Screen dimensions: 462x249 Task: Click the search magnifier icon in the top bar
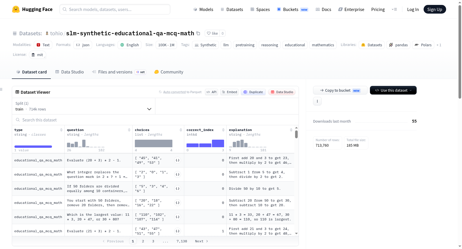(x=65, y=9)
